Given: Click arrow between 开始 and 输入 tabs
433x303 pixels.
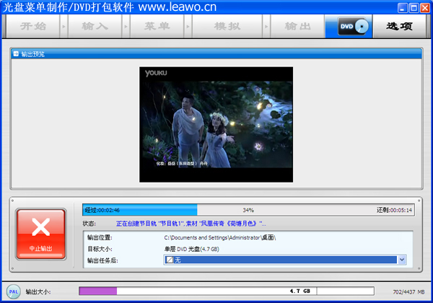Looking at the screenshot, I should 64,27.
